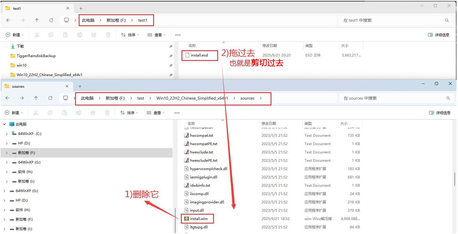Refresh the sources folder view
Screen dimensions: 458x234
(x=50, y=98)
